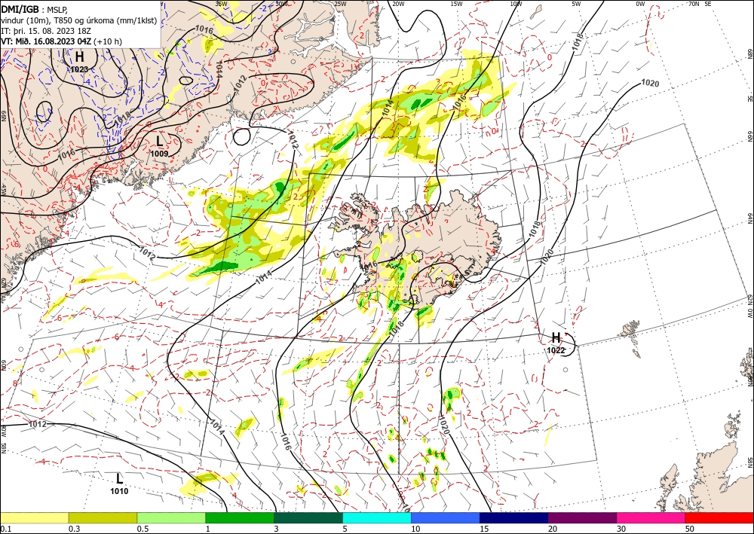The image size is (754, 534).
Task: Click the 20W longitude label at top
Action: click(398, 4)
